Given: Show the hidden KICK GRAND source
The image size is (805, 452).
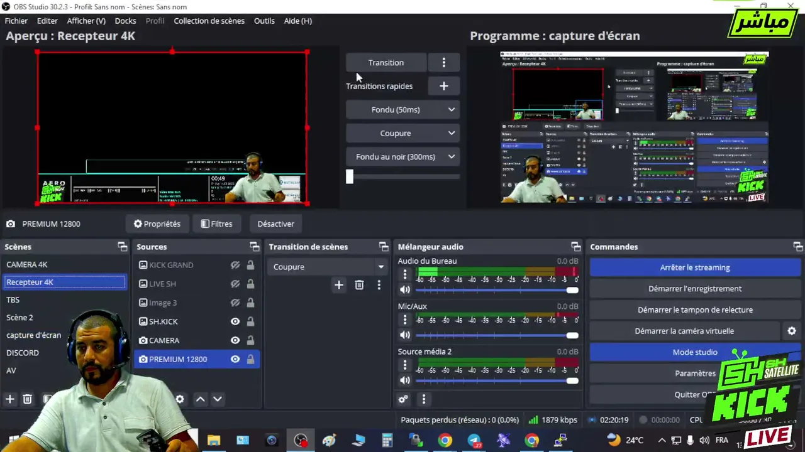Looking at the screenshot, I should 235,266.
